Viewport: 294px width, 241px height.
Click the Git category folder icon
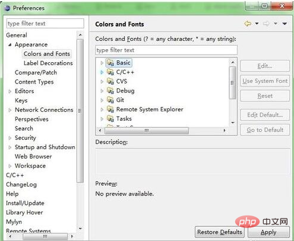tap(110, 100)
